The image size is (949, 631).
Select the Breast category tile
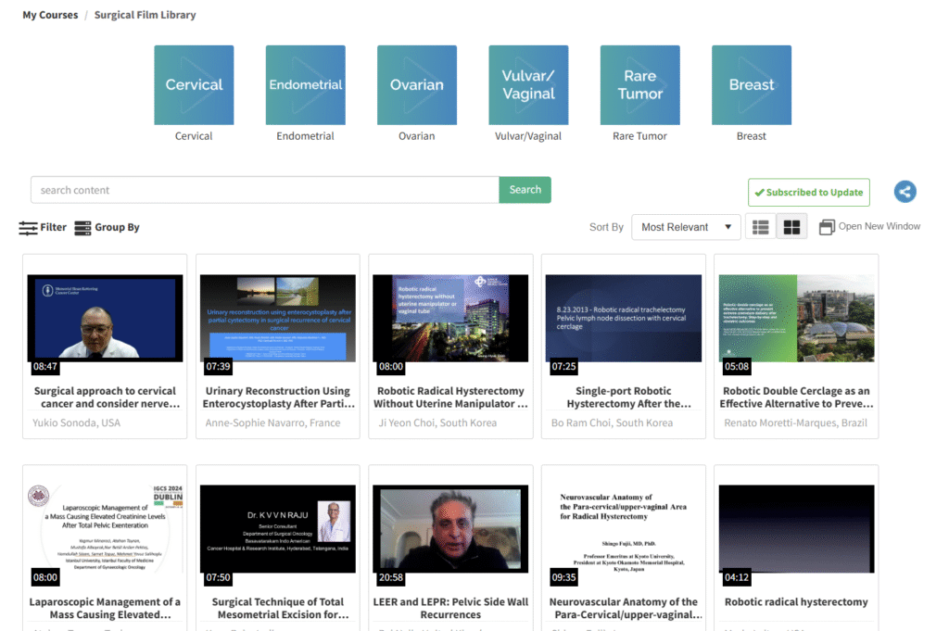click(751, 85)
